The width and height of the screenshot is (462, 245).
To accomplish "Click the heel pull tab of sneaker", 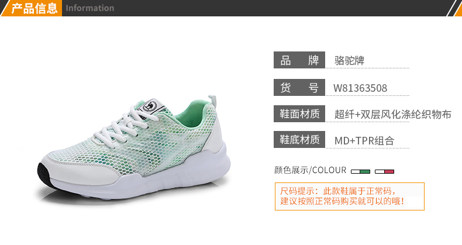I will 213,101.
